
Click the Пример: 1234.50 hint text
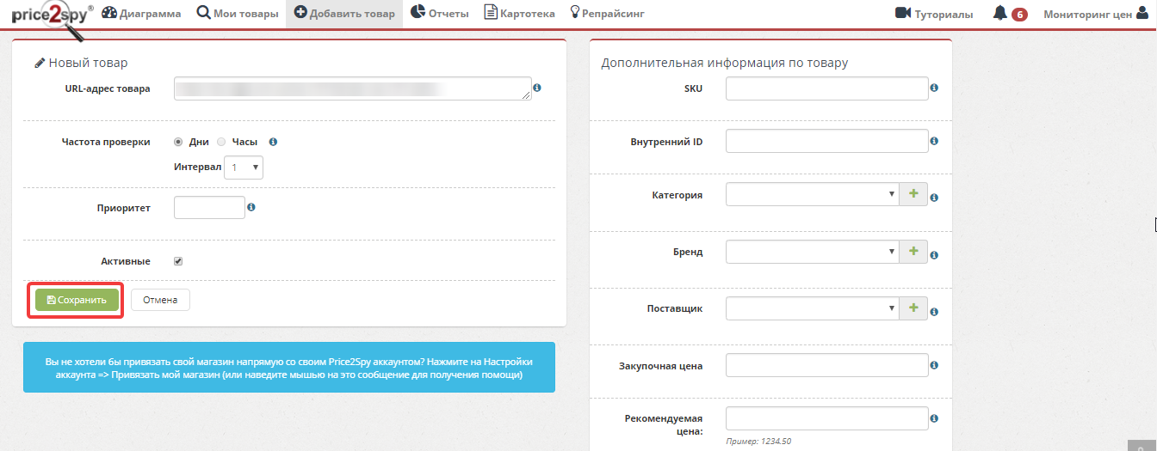pyautogui.click(x=758, y=442)
